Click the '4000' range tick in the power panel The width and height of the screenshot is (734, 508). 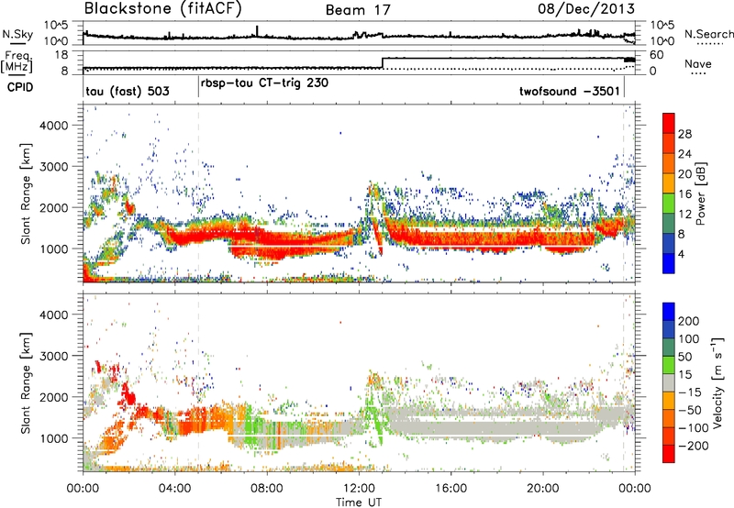pos(53,126)
